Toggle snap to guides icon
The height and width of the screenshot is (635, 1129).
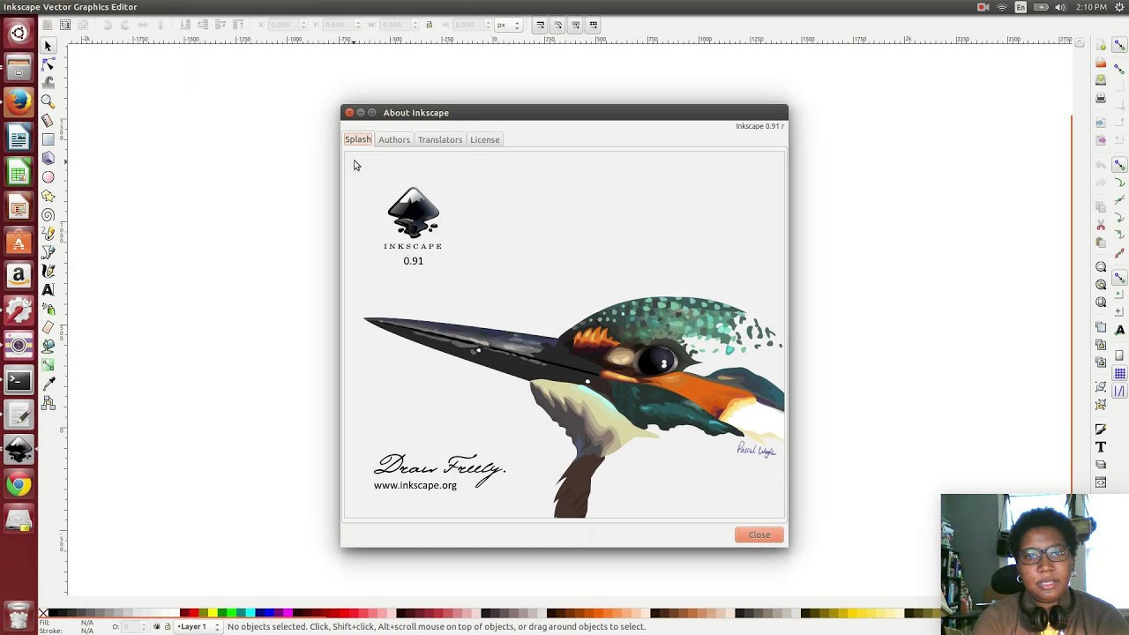(x=1119, y=392)
